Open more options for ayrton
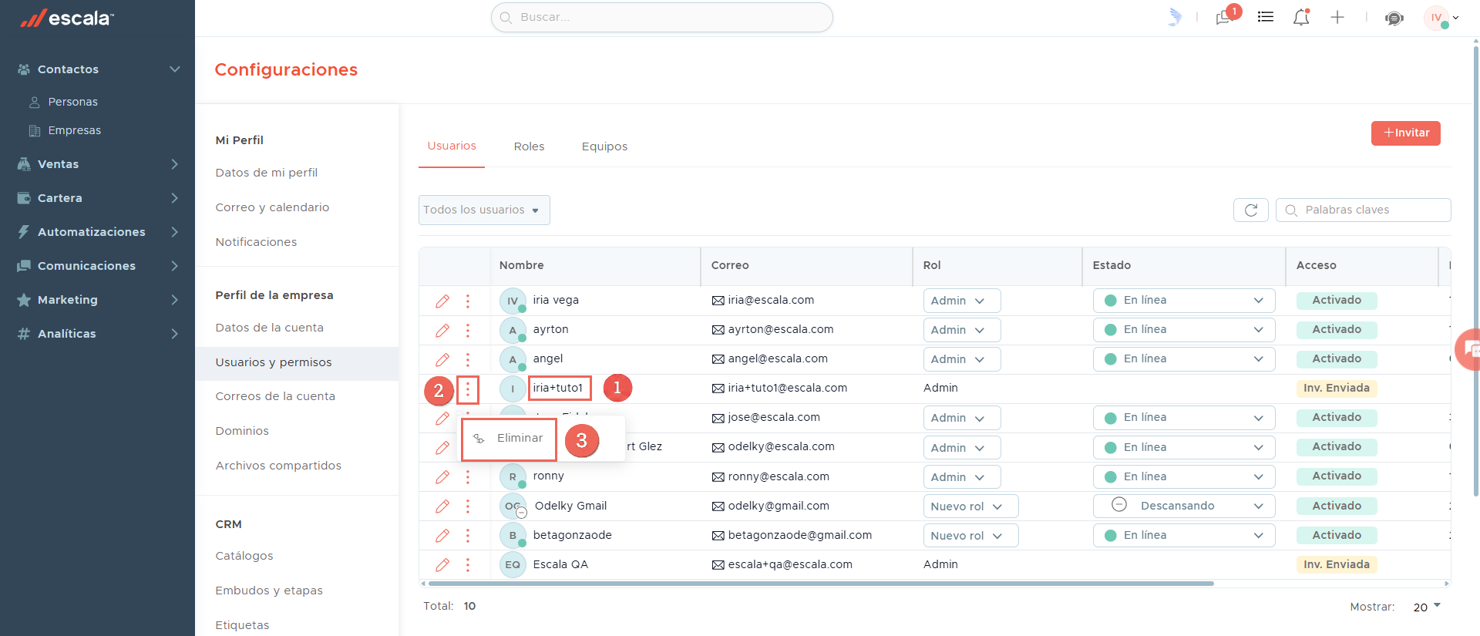This screenshot has width=1480, height=636. click(x=468, y=330)
